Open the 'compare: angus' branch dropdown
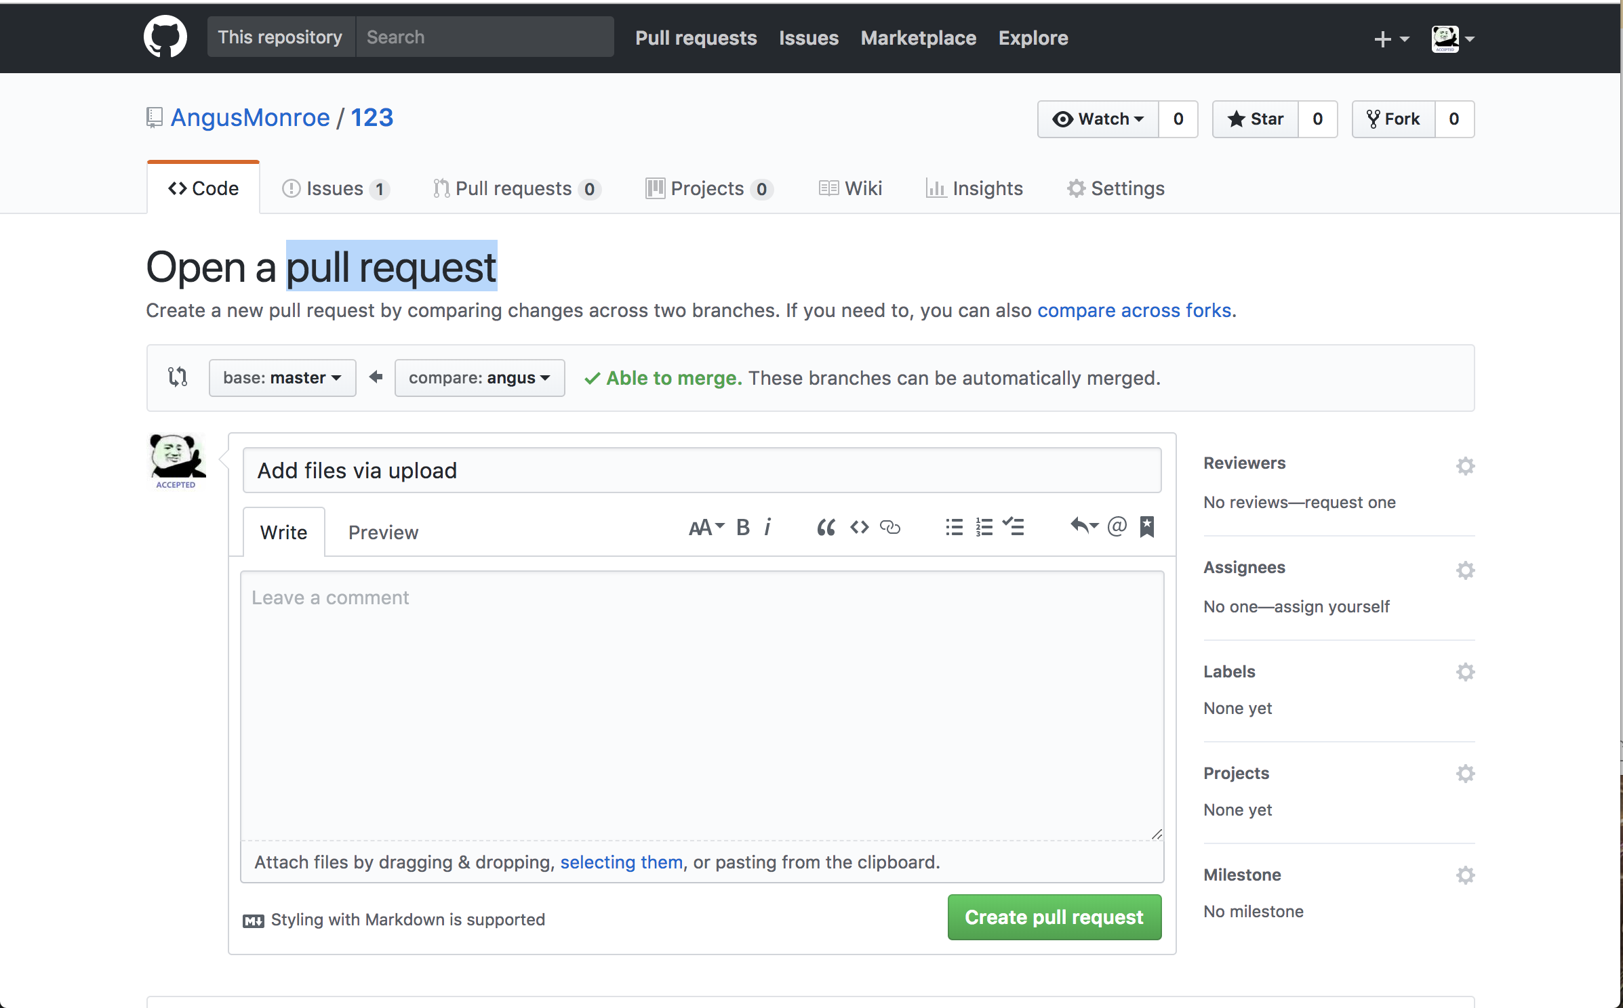1623x1008 pixels. (479, 377)
